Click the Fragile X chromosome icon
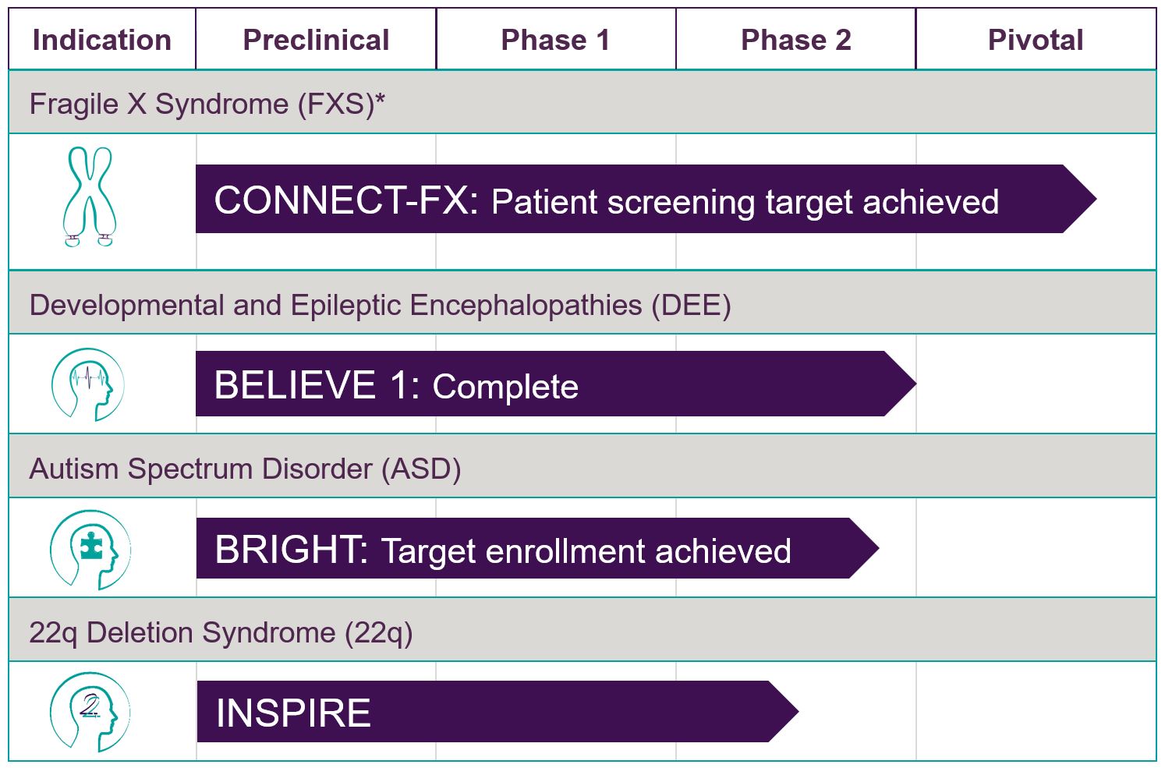This screenshot has width=1165, height=768. click(x=90, y=196)
